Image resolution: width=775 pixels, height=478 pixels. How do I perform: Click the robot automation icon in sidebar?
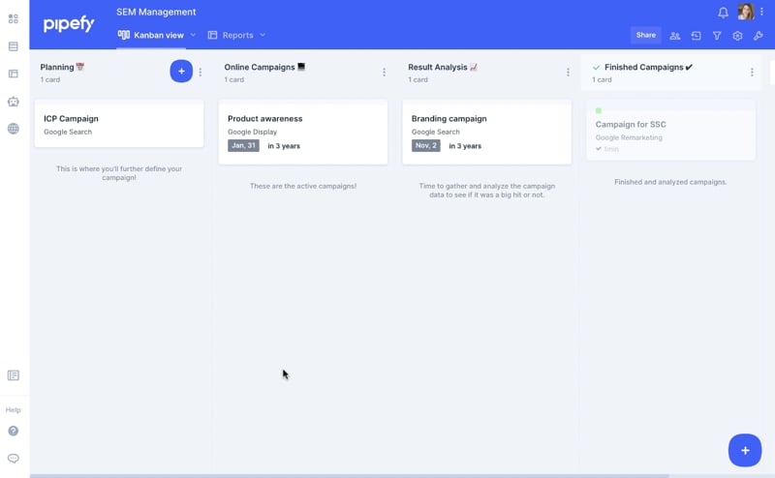tap(14, 102)
